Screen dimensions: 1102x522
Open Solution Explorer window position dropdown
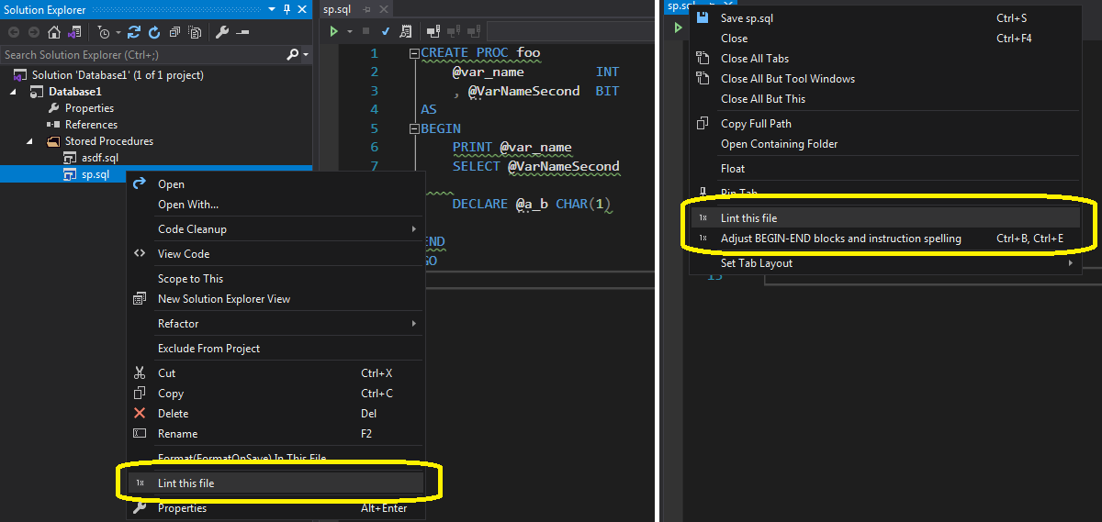(x=272, y=9)
